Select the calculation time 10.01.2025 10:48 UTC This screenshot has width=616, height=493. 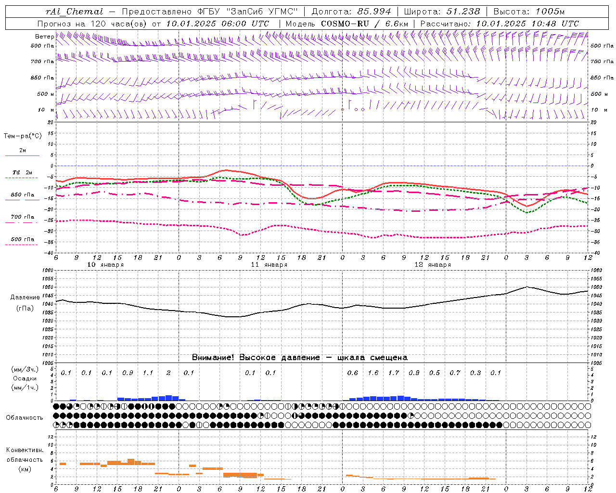(527, 24)
